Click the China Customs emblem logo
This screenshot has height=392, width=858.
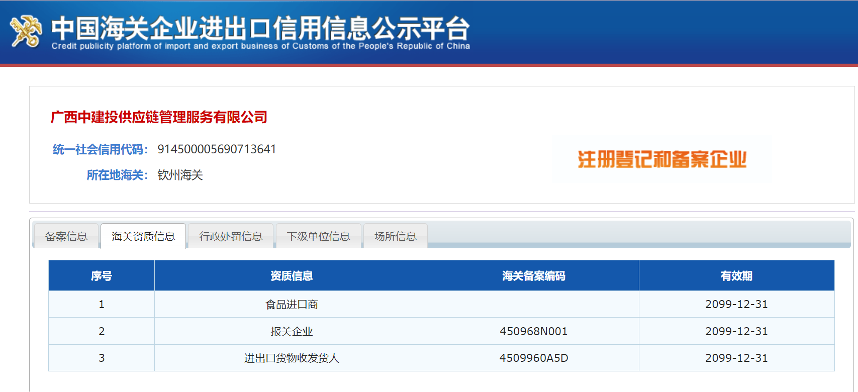tap(27, 31)
